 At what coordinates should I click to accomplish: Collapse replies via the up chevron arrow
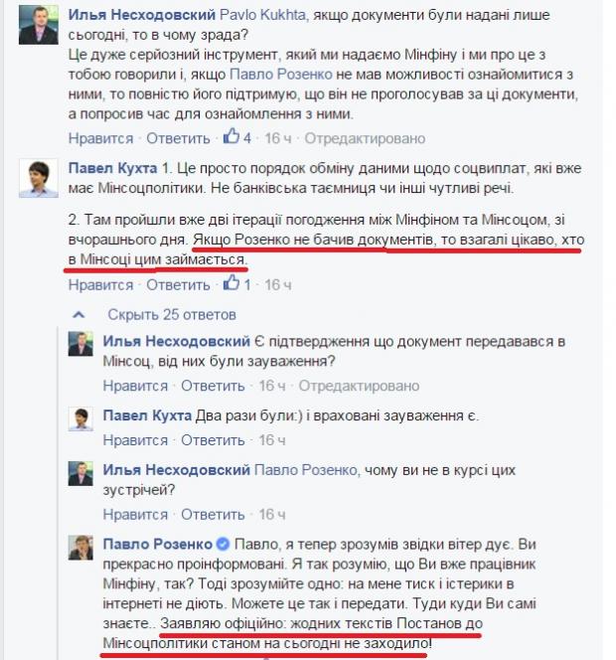coord(78,314)
